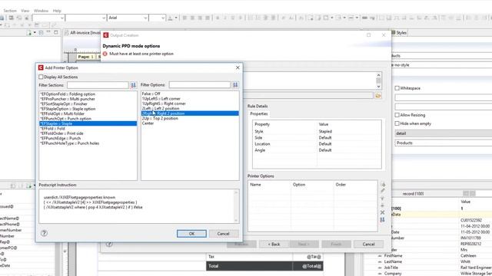This screenshot has width=492, height=276.
Task: Cancel the Output Creation wizard
Action: [x=368, y=244]
